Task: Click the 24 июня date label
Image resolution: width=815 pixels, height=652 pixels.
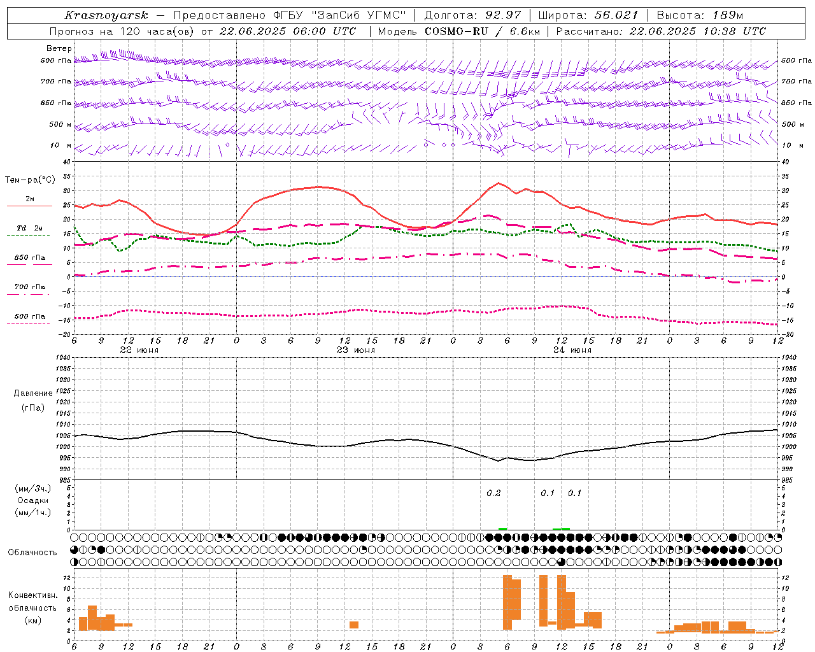Action: (572, 350)
